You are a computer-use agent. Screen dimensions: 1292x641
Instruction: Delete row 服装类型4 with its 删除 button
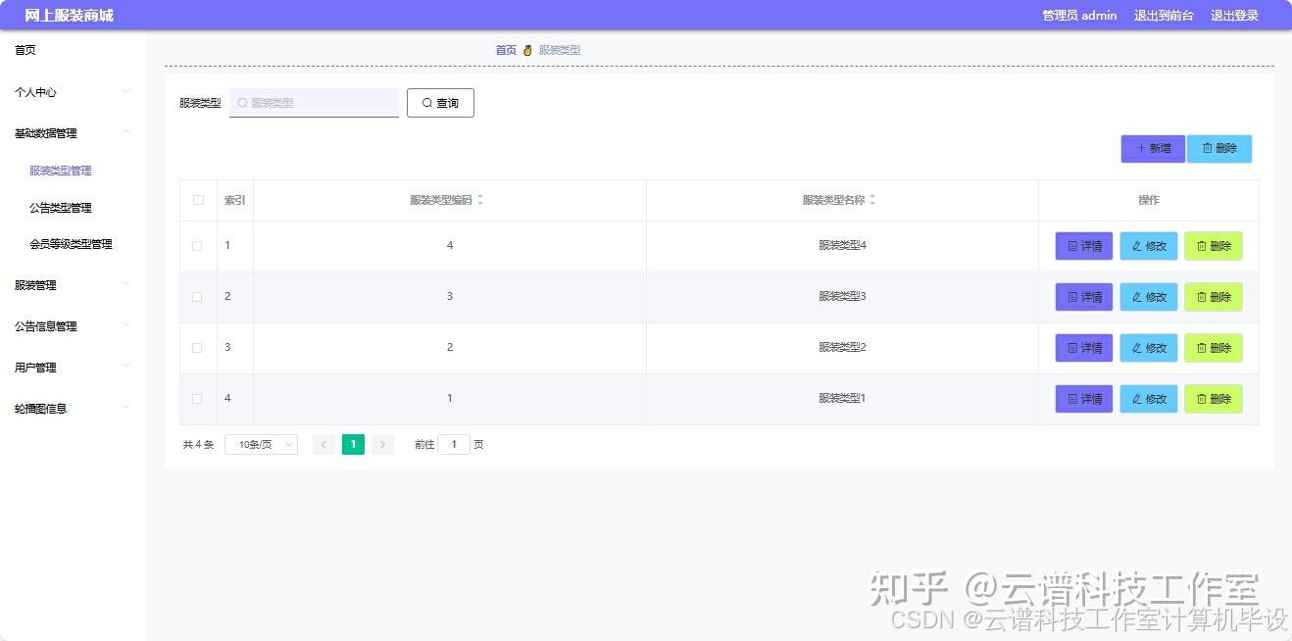tap(1213, 246)
